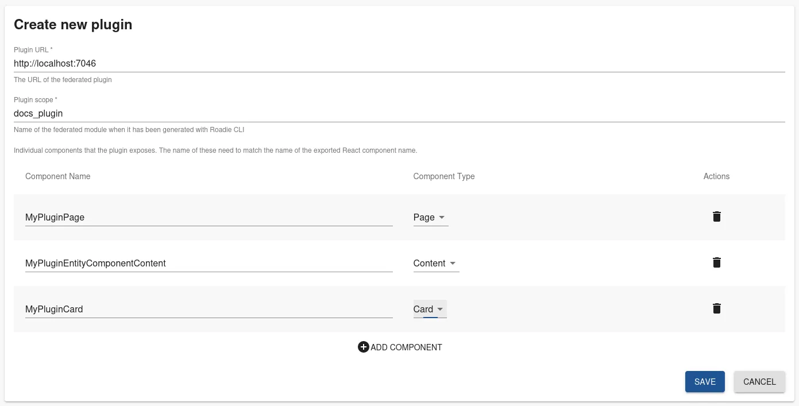Click the SAVE button
The image size is (799, 406).
(x=705, y=381)
